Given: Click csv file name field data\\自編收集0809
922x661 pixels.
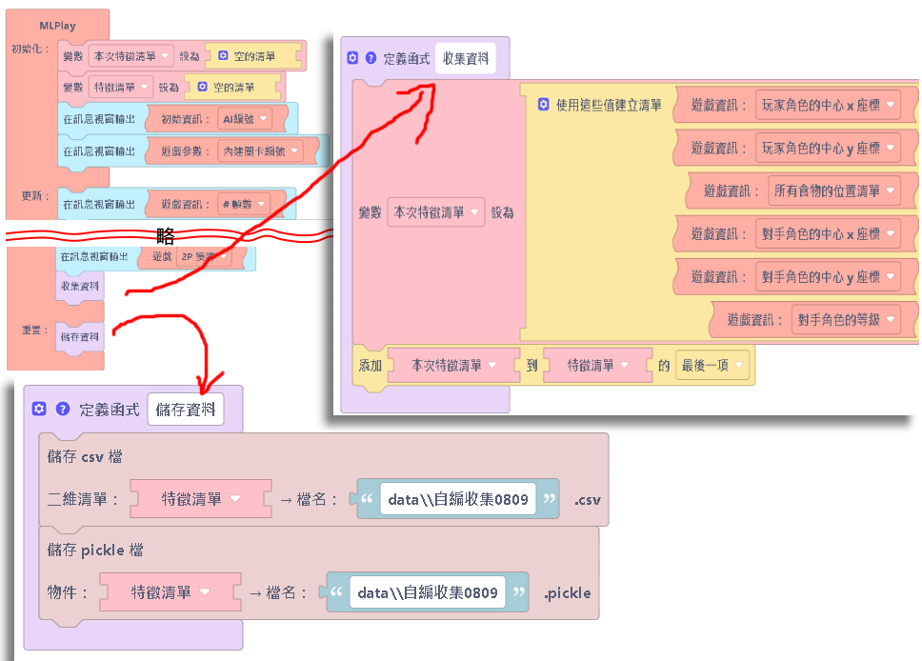Looking at the screenshot, I should tap(457, 499).
